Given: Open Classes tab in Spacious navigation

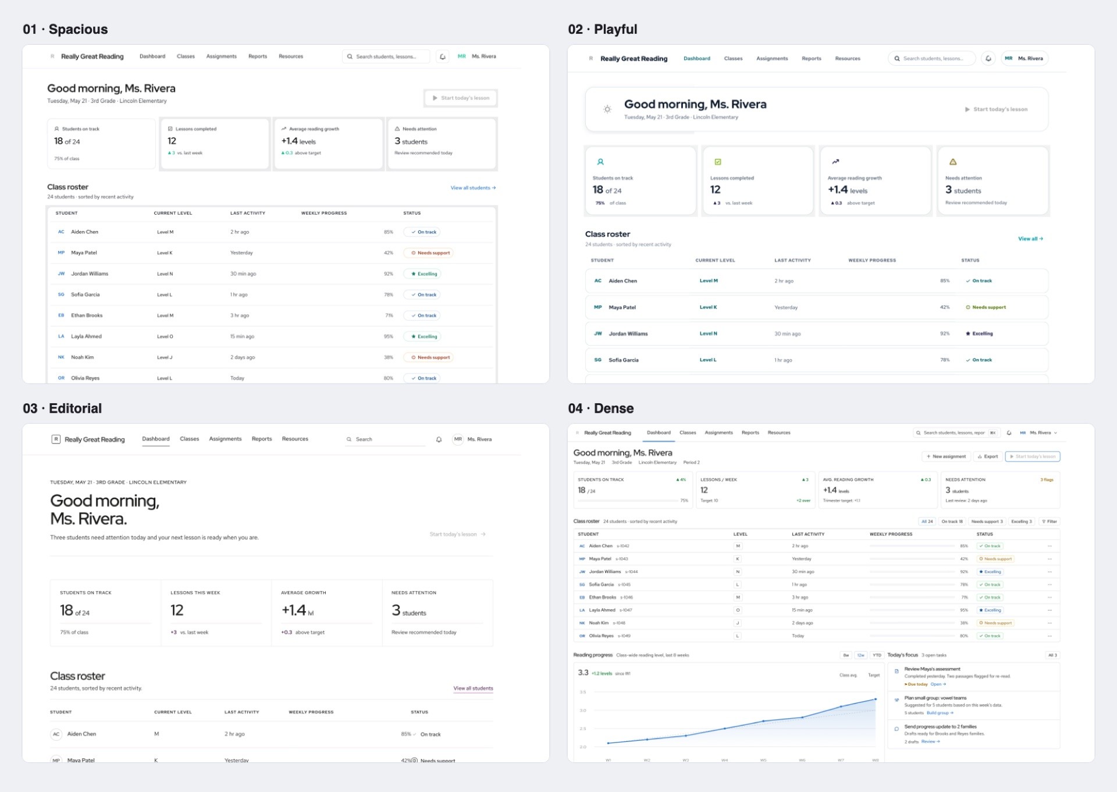Looking at the screenshot, I should [x=186, y=56].
